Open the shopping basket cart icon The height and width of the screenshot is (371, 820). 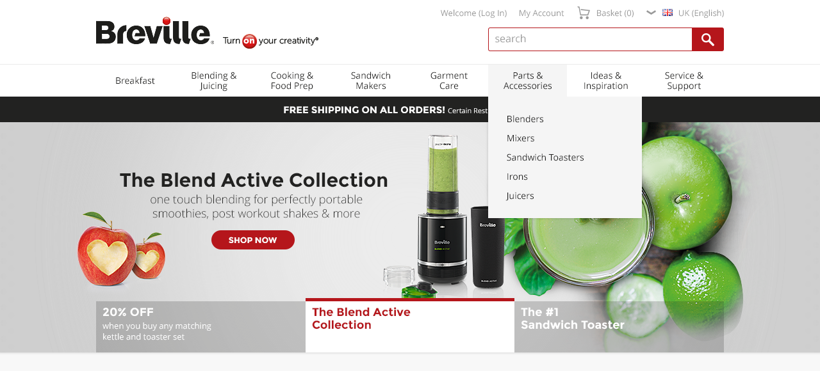pyautogui.click(x=583, y=13)
